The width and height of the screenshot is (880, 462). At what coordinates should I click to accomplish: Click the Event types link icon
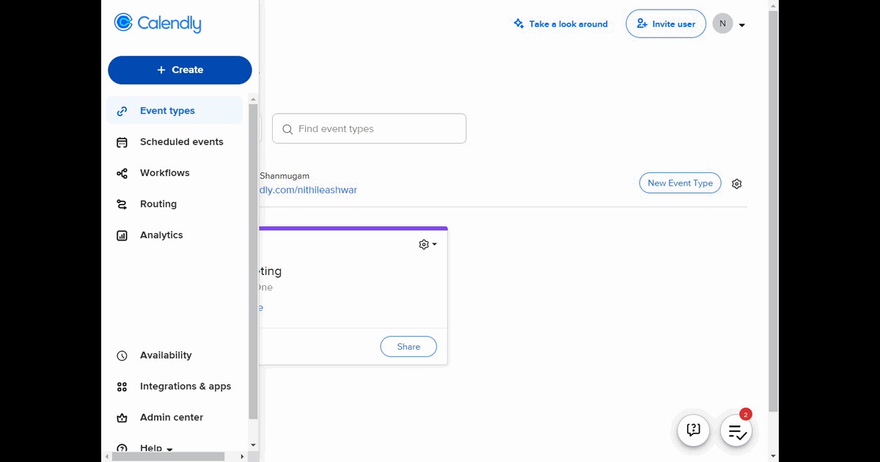click(122, 111)
